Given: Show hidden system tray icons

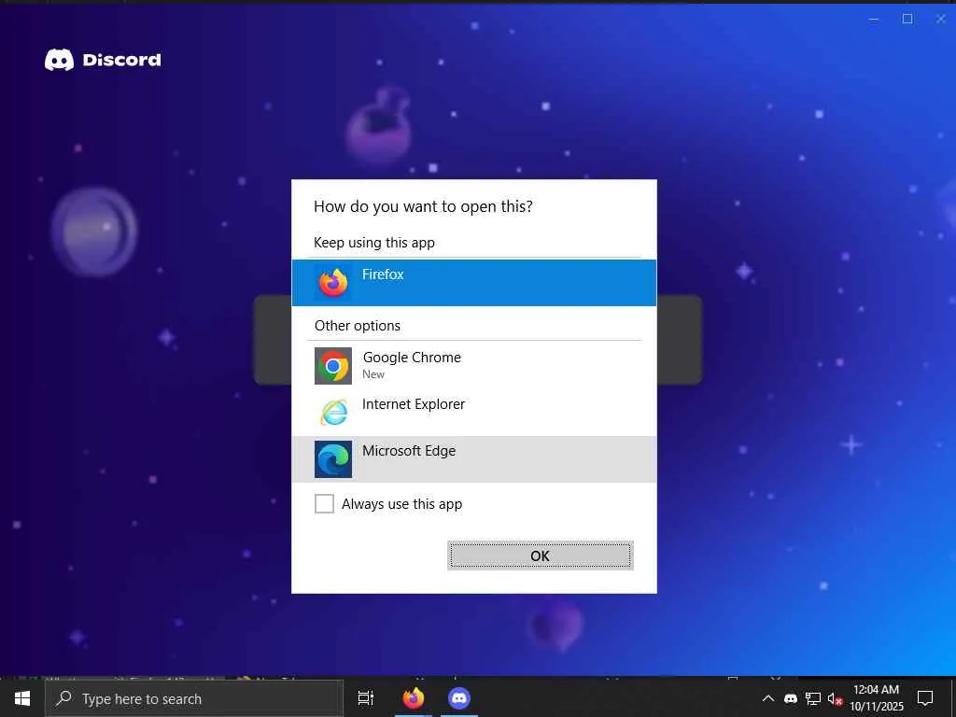Looking at the screenshot, I should click(768, 698).
